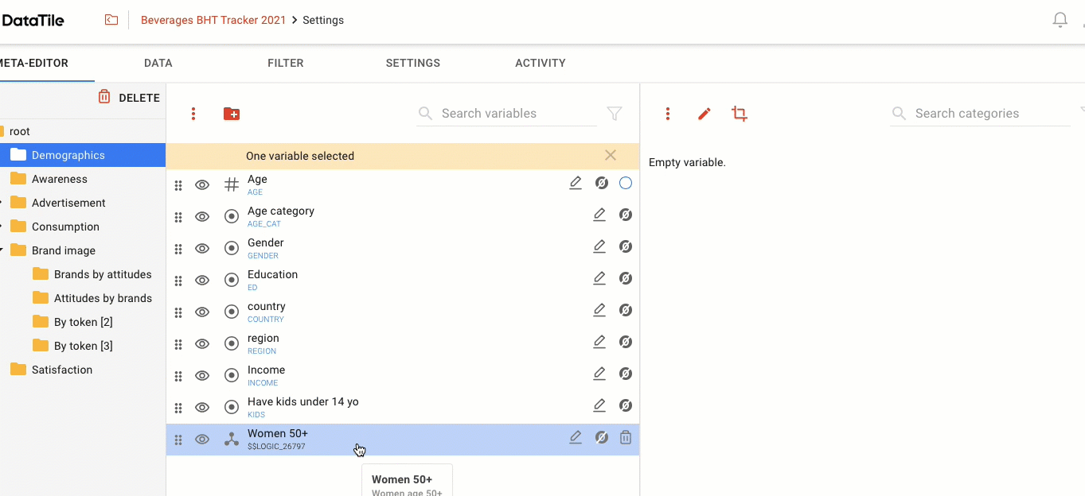1085x496 pixels.
Task: Edit the Gender variable name
Action: pyautogui.click(x=599, y=246)
